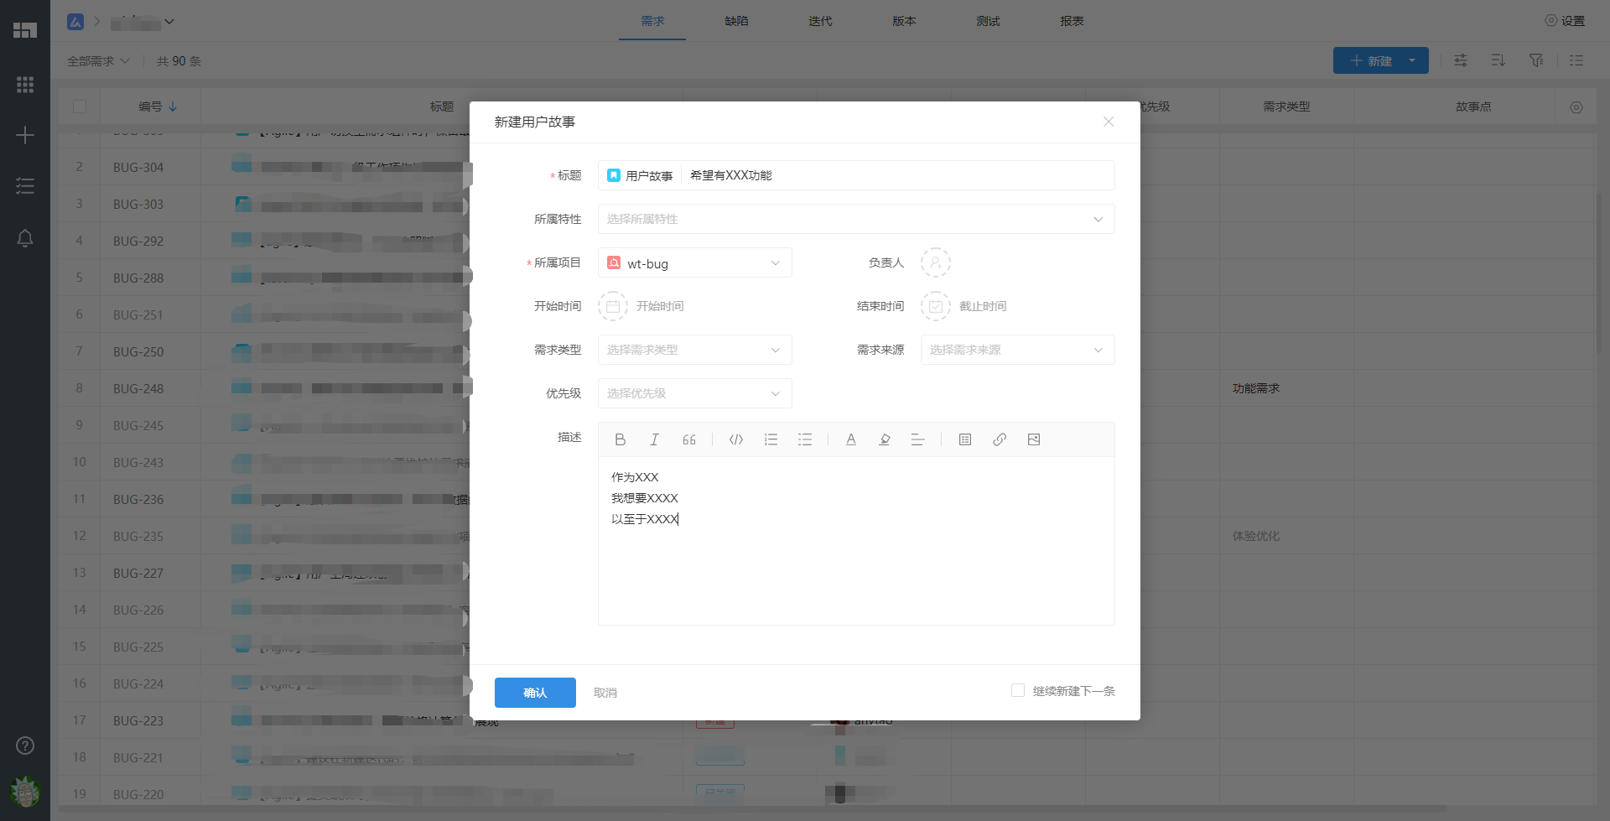Image resolution: width=1610 pixels, height=821 pixels.
Task: Expand the feature selection dropdown
Action: point(856,219)
